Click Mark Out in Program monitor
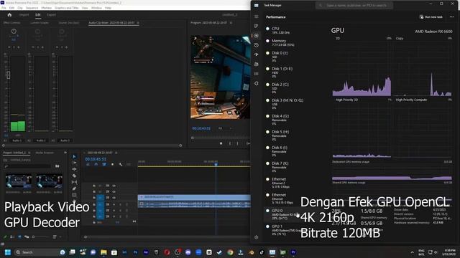 click(x=238, y=143)
